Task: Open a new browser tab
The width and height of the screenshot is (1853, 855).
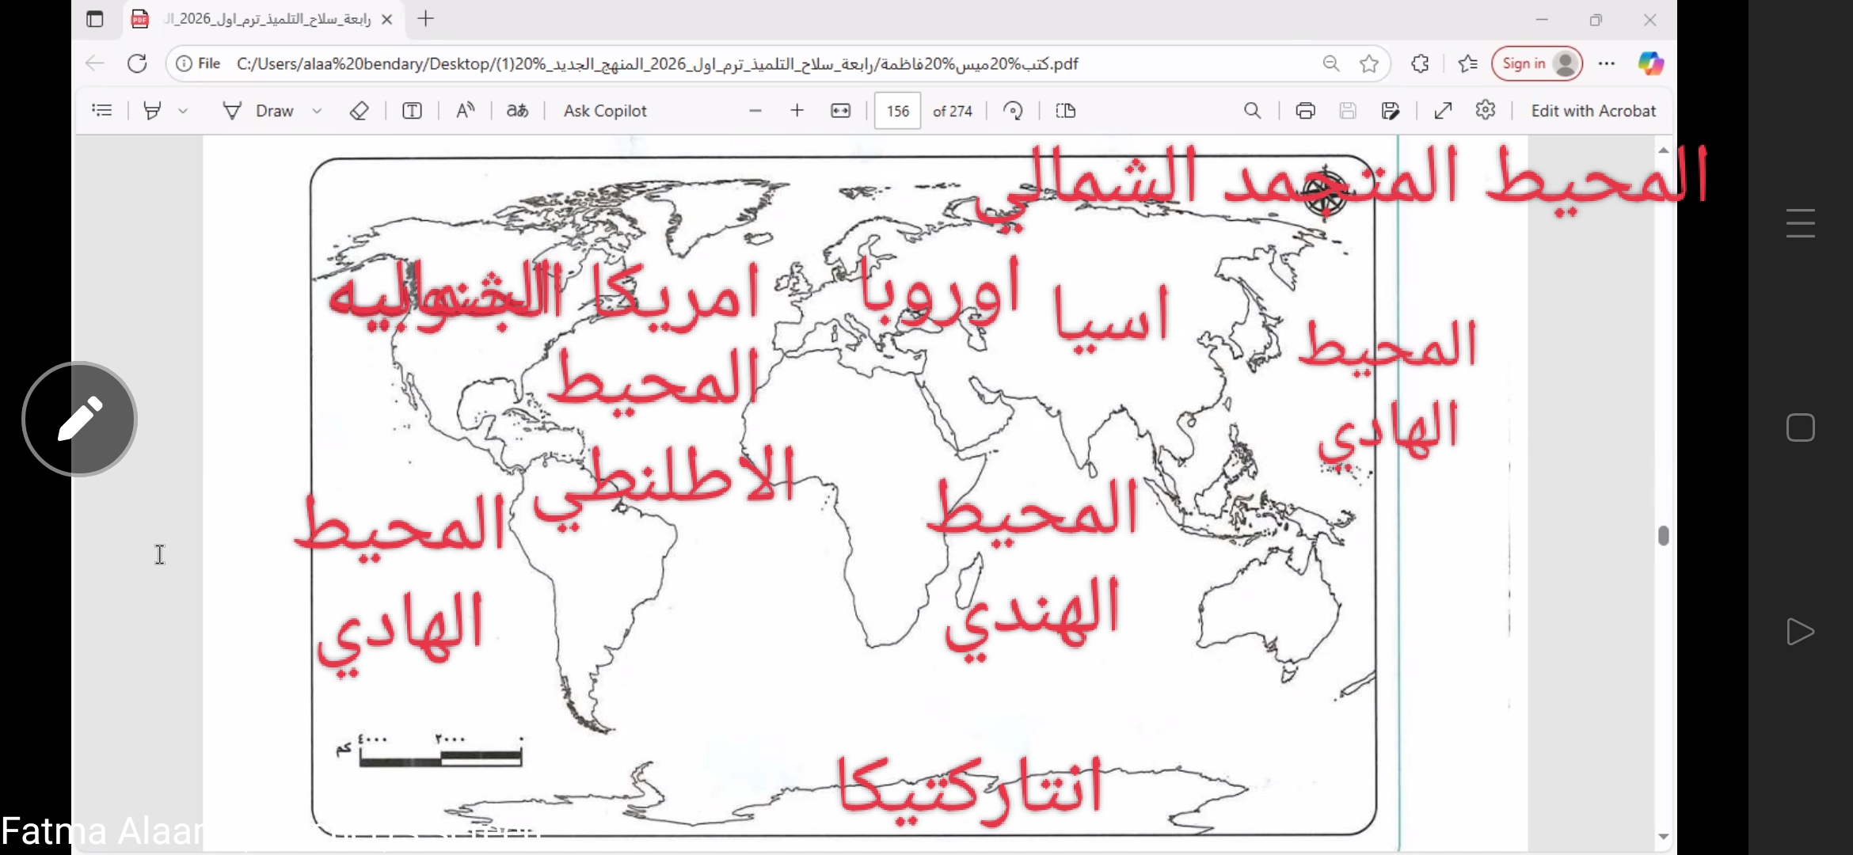Action: click(426, 19)
